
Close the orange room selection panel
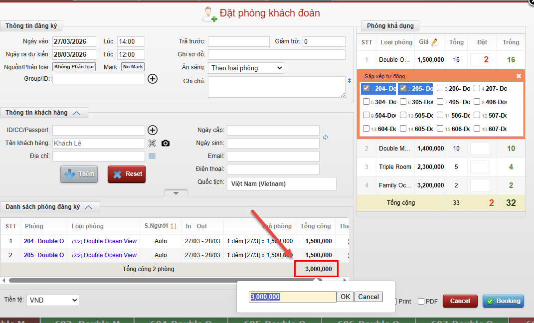[519, 76]
